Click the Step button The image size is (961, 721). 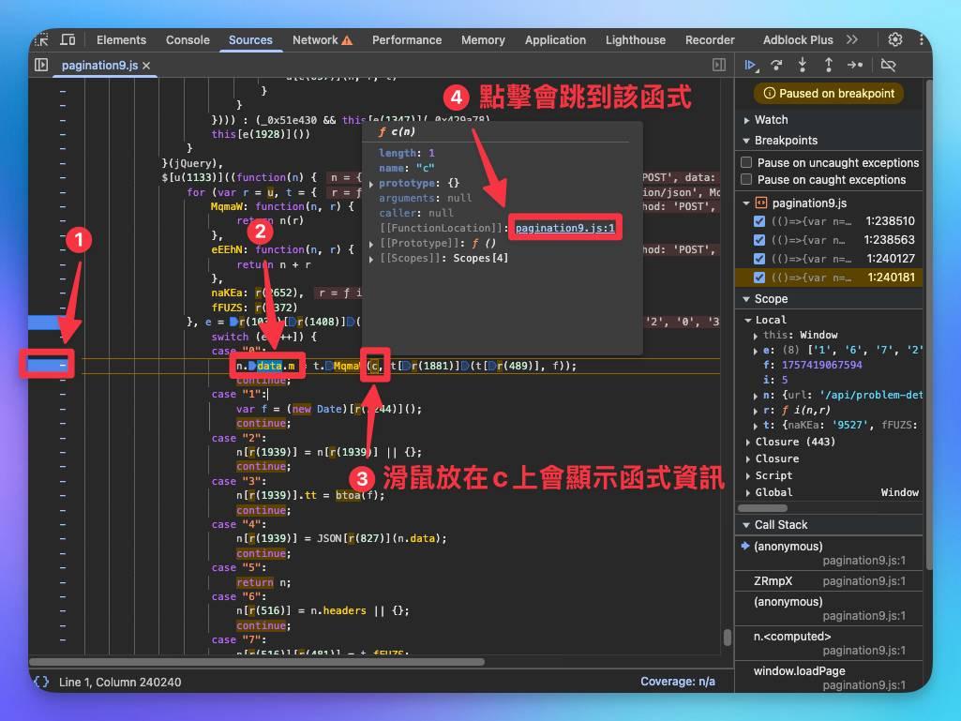(x=855, y=65)
